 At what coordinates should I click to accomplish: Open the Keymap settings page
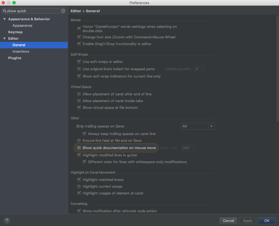[x=15, y=32]
